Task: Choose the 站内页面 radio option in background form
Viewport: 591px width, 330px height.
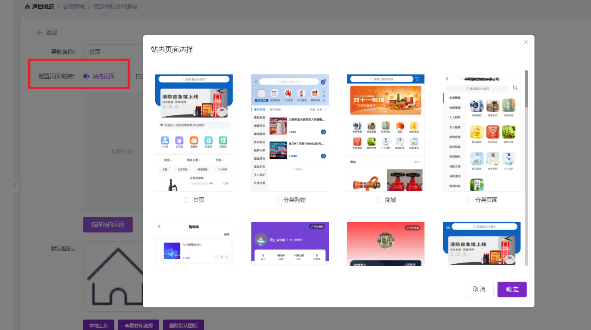Action: [x=86, y=76]
